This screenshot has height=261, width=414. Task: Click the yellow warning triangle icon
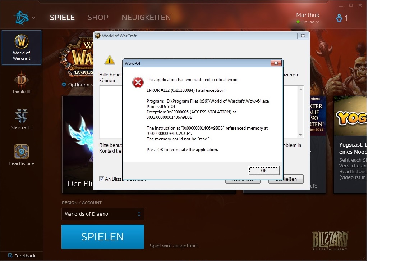[109, 60]
